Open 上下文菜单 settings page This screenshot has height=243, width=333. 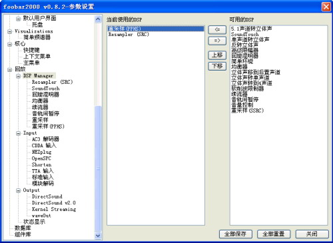tap(37, 57)
